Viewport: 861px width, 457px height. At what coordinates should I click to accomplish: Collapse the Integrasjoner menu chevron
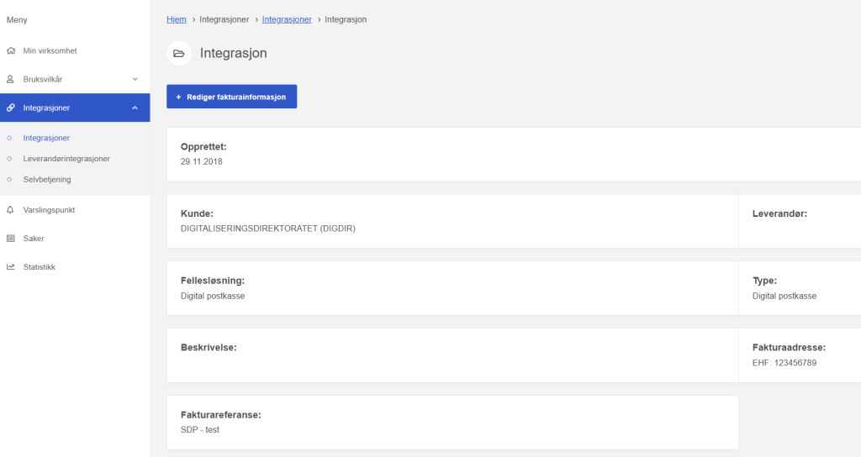point(135,108)
